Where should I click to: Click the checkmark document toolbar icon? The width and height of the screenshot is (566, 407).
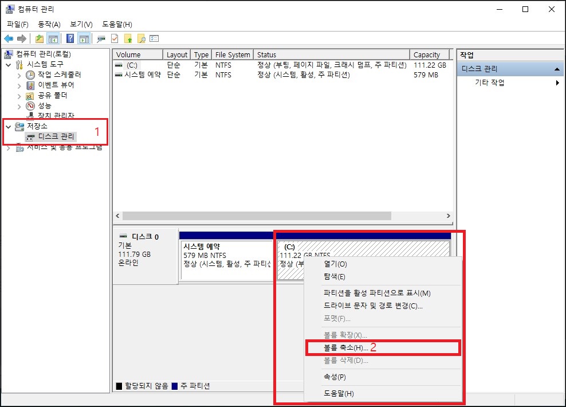point(115,38)
